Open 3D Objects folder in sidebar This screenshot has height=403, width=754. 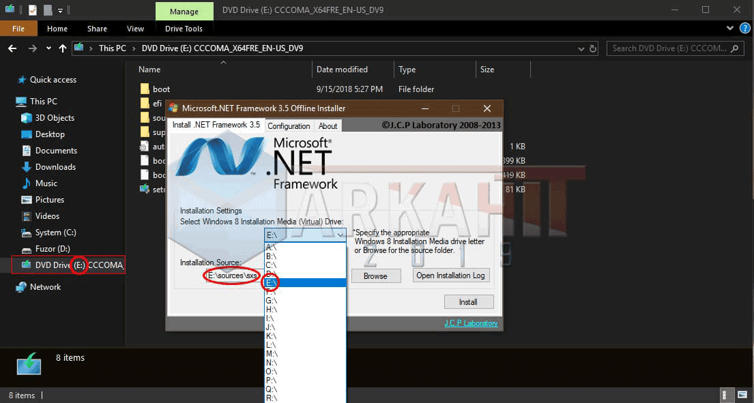55,118
